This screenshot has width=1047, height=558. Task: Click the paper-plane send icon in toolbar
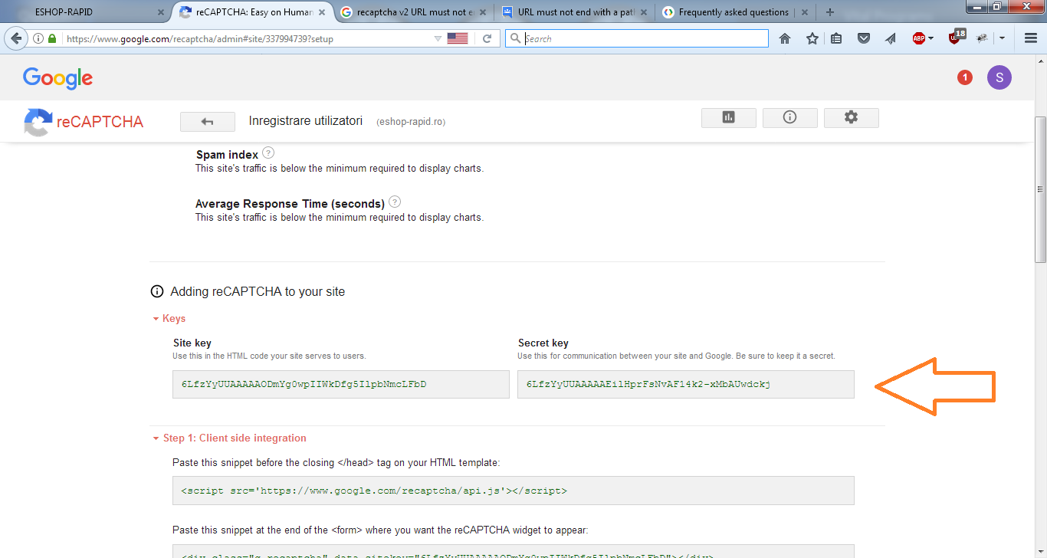coord(891,38)
